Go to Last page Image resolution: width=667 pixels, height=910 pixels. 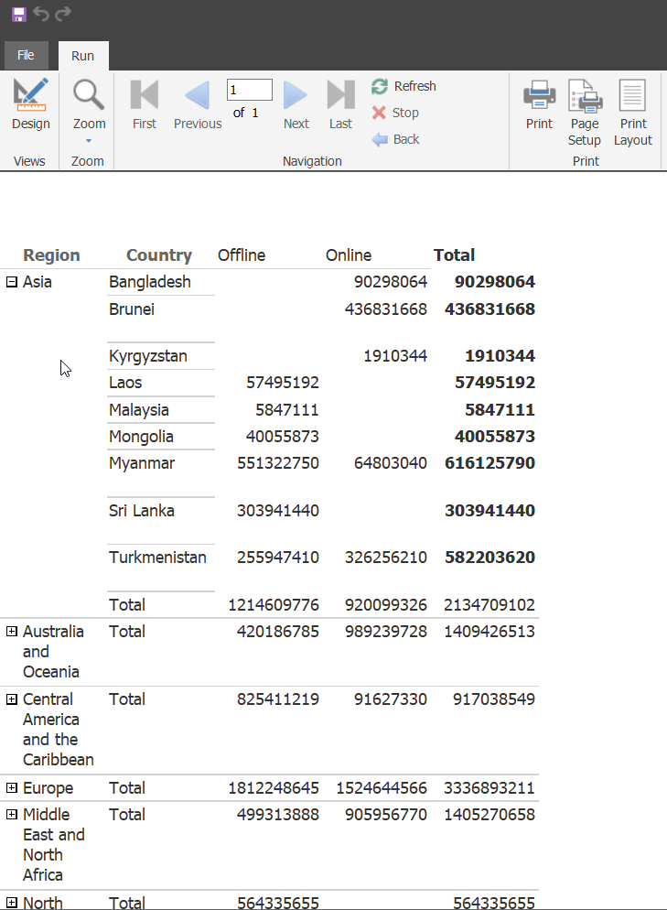tap(340, 104)
